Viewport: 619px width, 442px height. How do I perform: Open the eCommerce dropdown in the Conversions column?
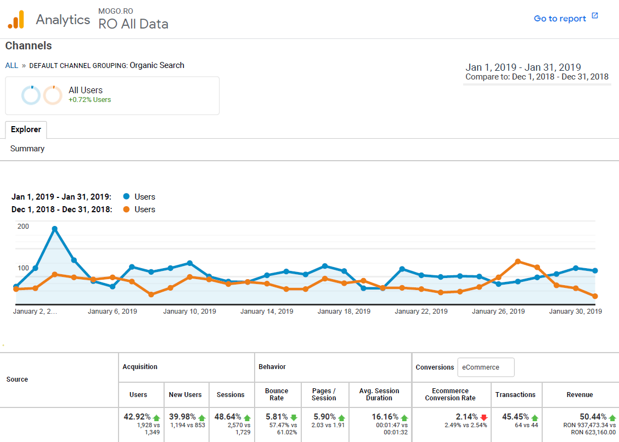[485, 367]
